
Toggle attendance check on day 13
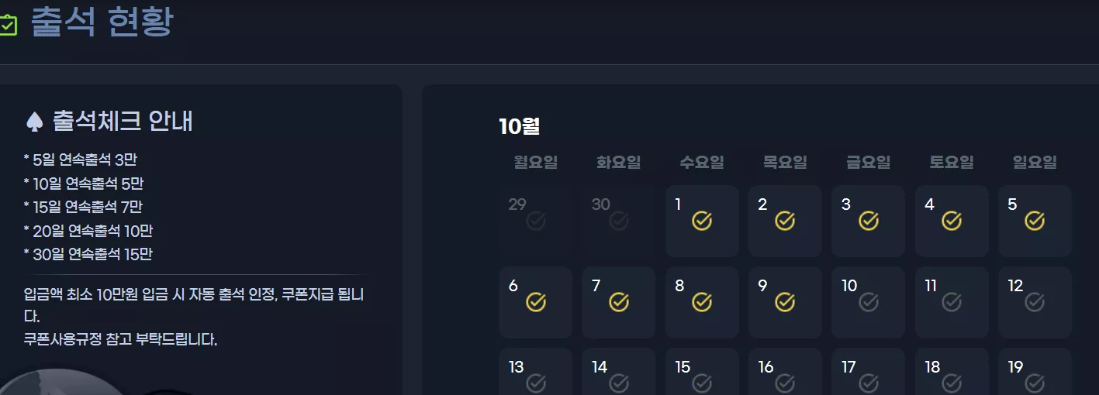pyautogui.click(x=535, y=383)
